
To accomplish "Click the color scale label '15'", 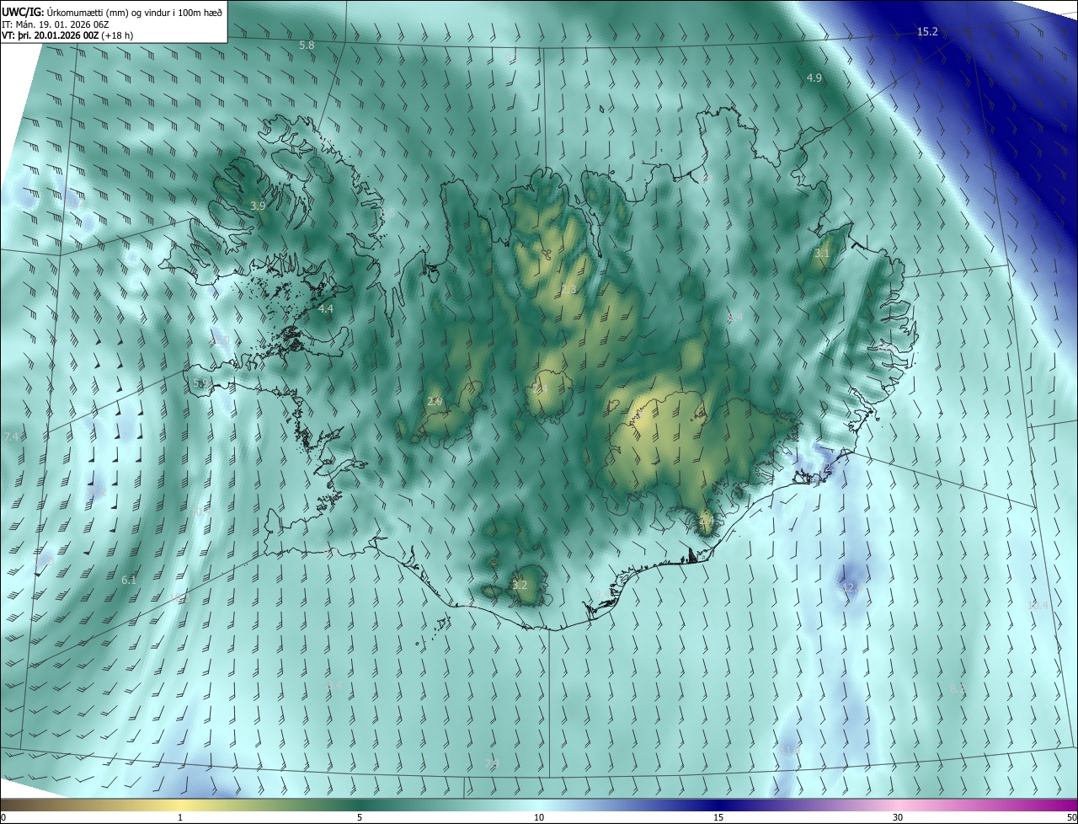I will pos(718,817).
